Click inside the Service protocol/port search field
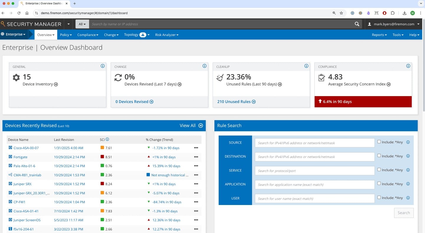This screenshot has width=425, height=233. point(314,170)
